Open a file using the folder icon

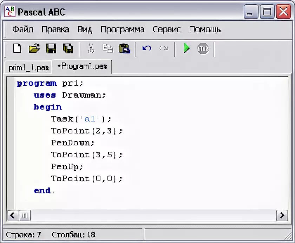click(34, 48)
